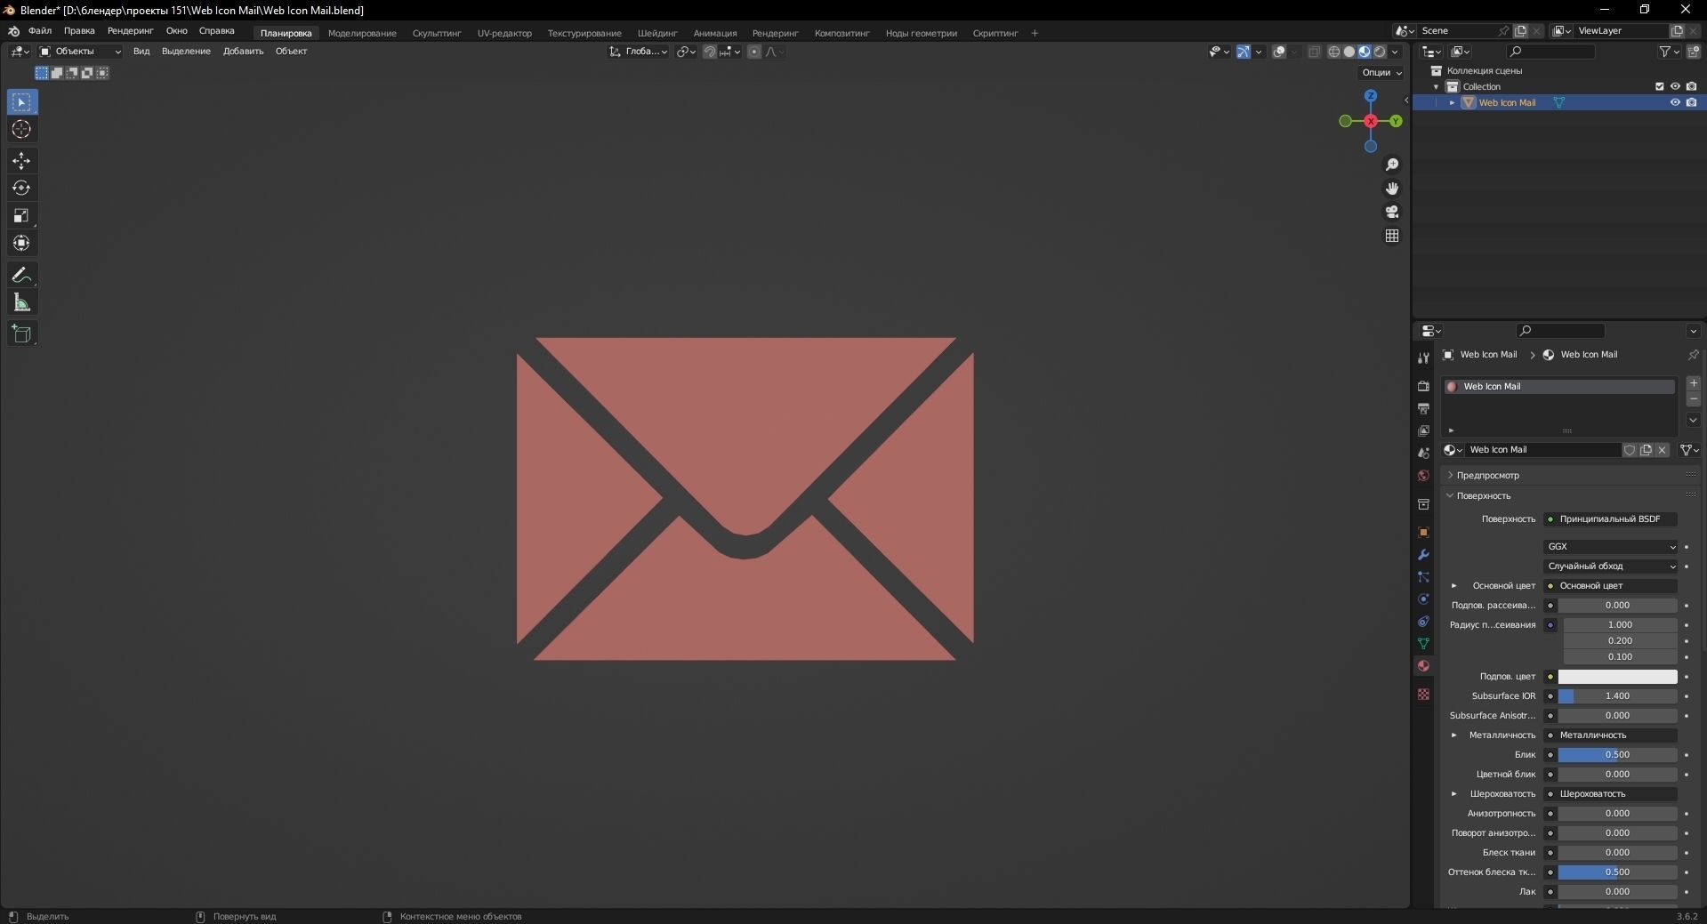The image size is (1707, 924).
Task: Uncheck Collection exclude checkbox in outliner
Action: [x=1659, y=86]
